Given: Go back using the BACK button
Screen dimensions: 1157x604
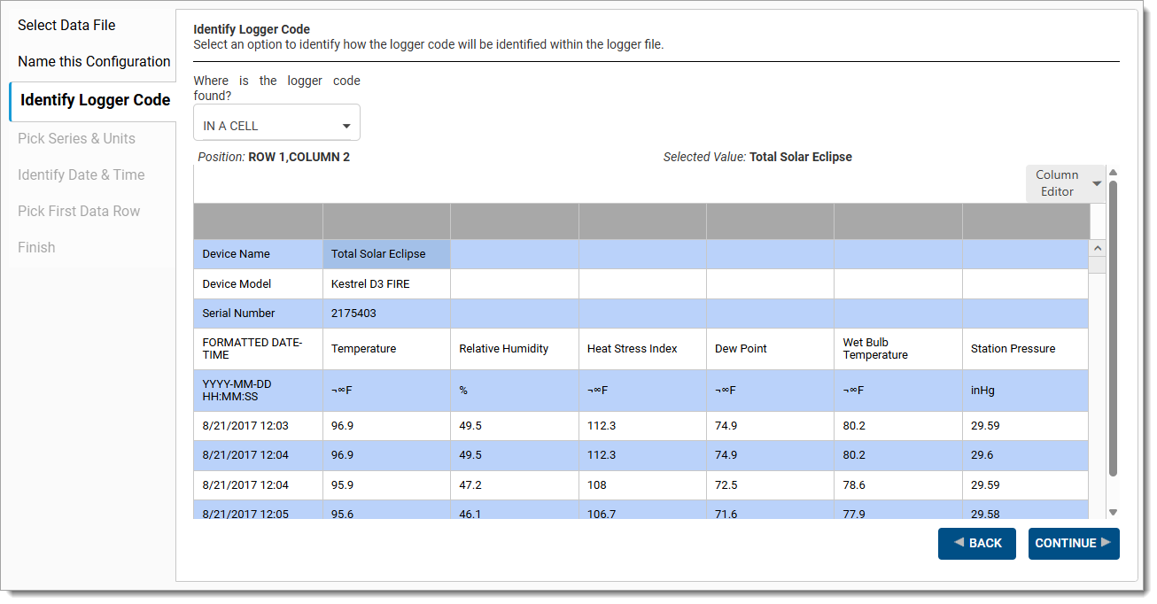Looking at the screenshot, I should [977, 543].
